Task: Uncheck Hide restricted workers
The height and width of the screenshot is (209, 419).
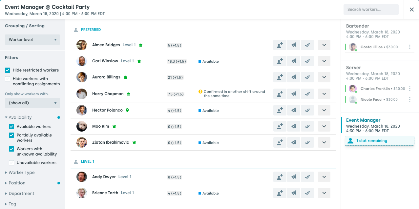Action: 8,70
